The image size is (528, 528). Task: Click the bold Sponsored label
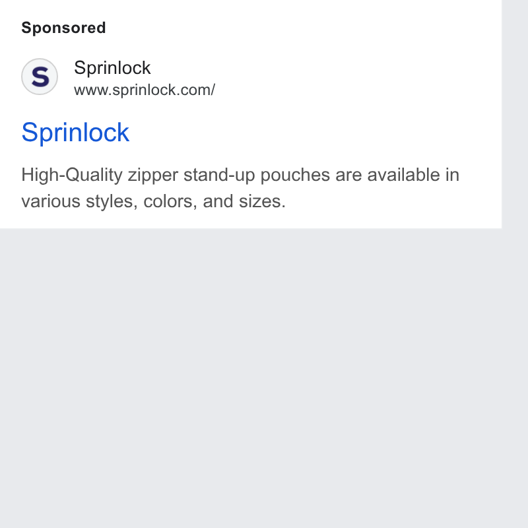[x=63, y=28]
